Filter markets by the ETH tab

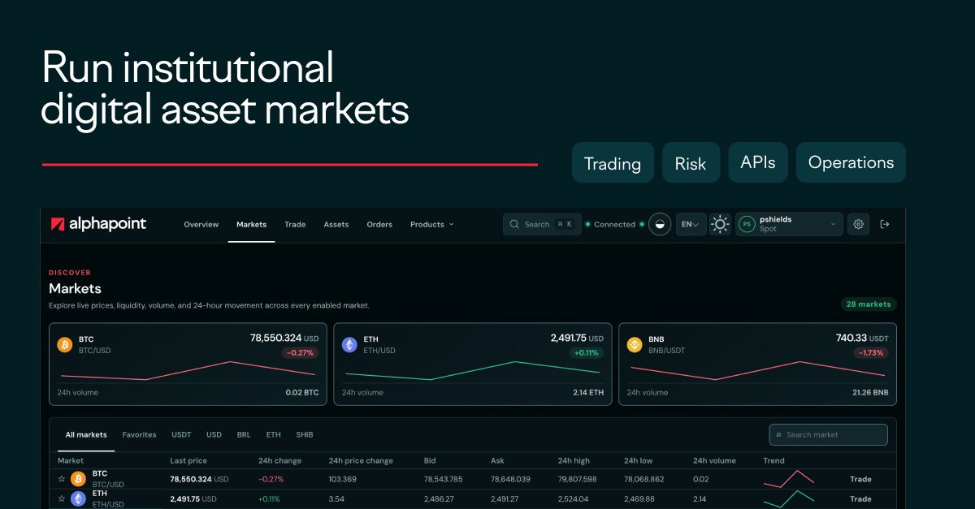(274, 434)
